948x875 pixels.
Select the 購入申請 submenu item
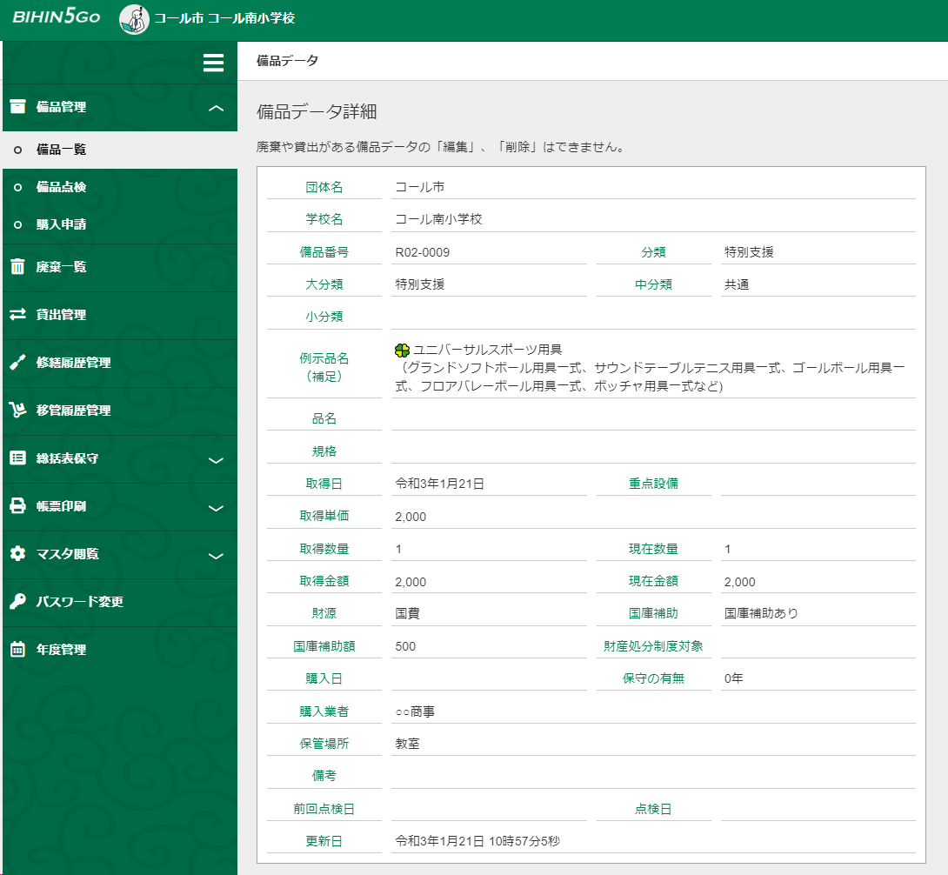61,224
